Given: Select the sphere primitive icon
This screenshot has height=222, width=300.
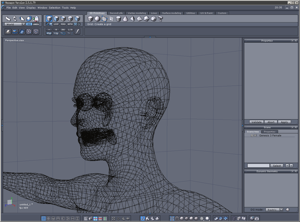Looking at the screenshot, I should click(x=97, y=19).
